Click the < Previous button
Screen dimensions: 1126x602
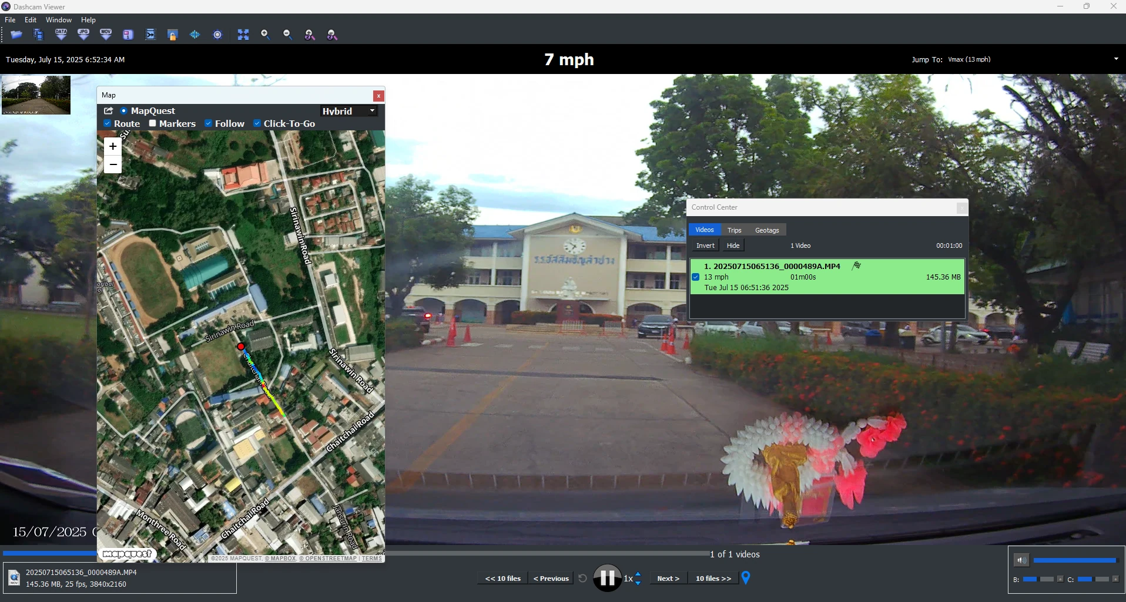click(551, 579)
